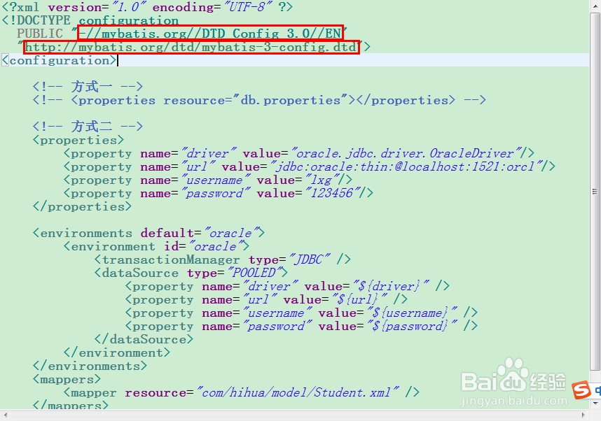This screenshot has width=601, height=421.
Task: Click the vertical scrollbar up arrow
Action: (595, 6)
